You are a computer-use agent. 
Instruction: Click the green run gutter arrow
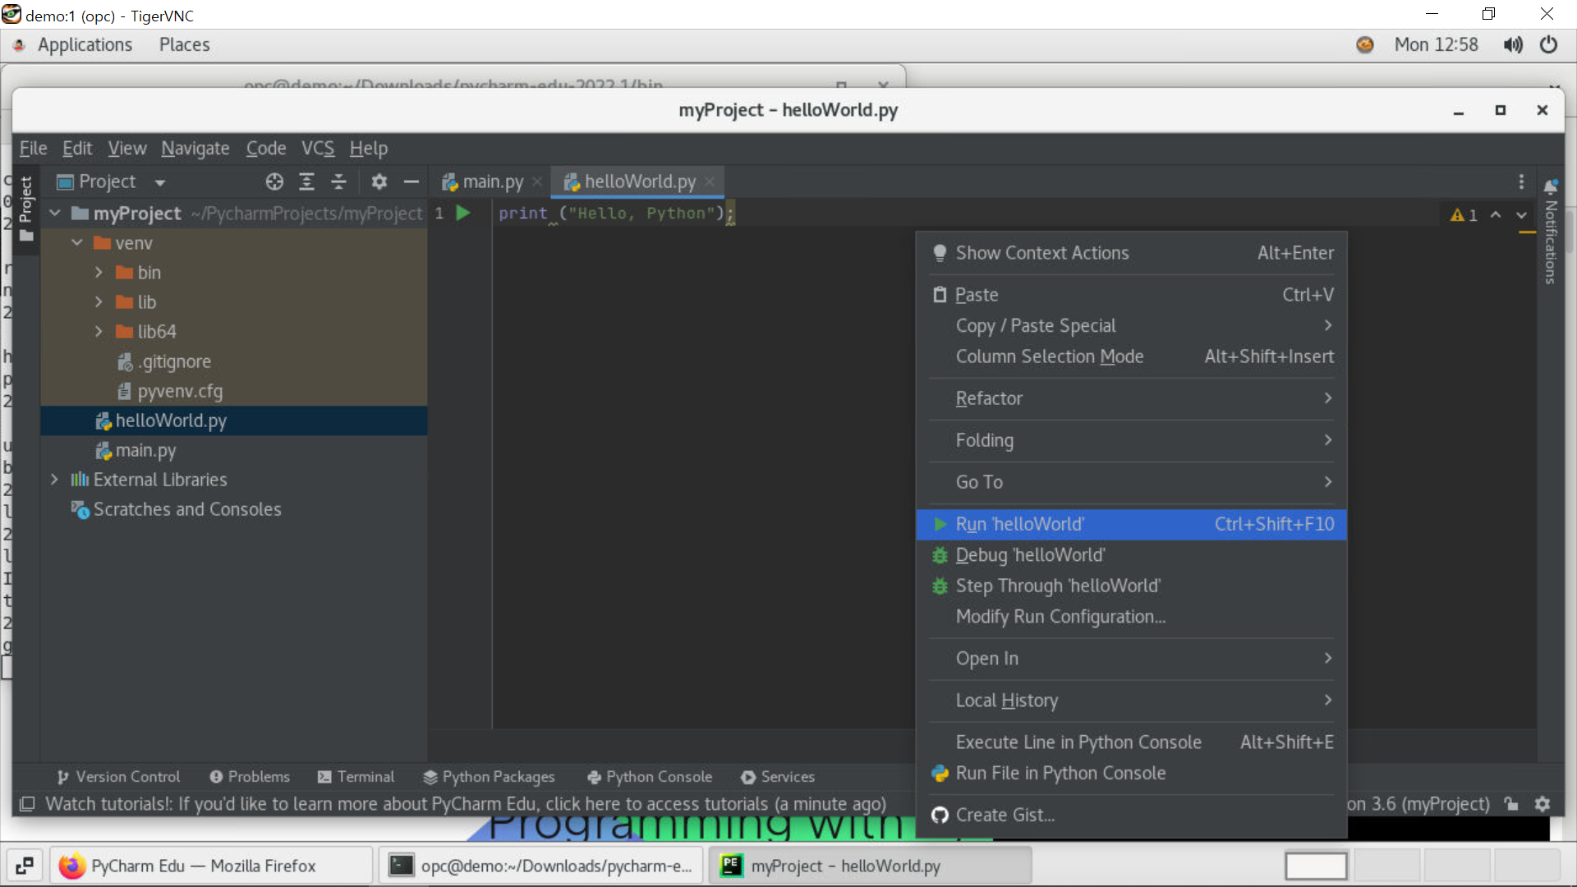pos(463,214)
